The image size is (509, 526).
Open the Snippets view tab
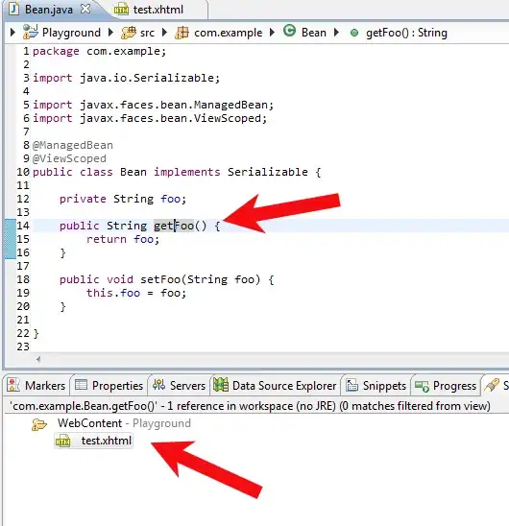point(376,386)
